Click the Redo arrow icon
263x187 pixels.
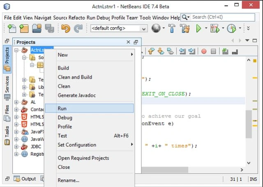coord(78,28)
